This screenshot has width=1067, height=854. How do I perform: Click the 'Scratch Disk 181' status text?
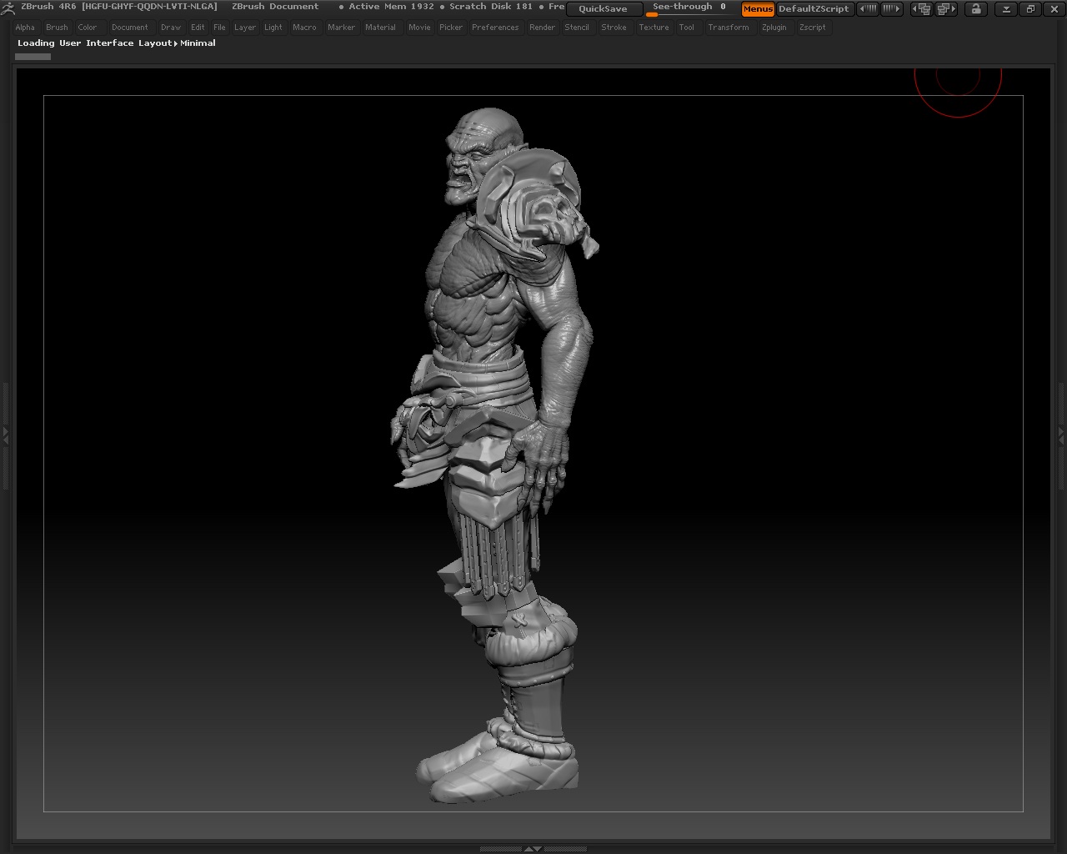click(491, 7)
